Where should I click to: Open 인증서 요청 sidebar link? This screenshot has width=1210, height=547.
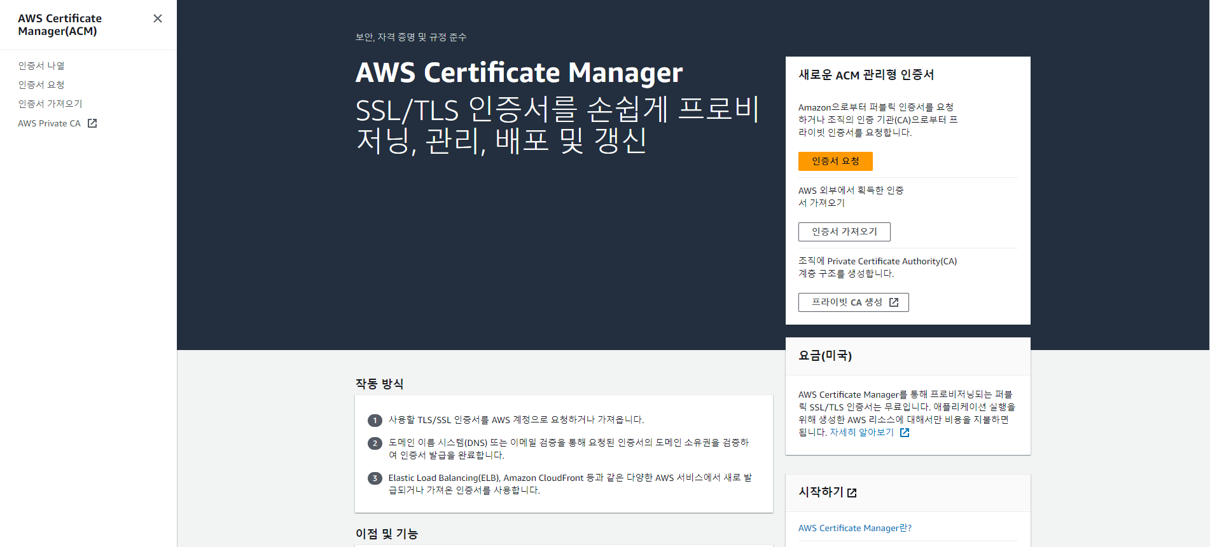pos(41,84)
